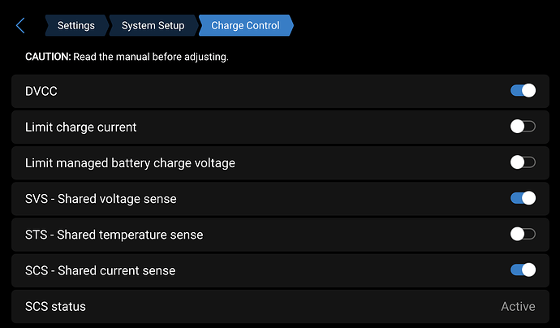
Task: Click the SCS status label
Action: pos(55,306)
